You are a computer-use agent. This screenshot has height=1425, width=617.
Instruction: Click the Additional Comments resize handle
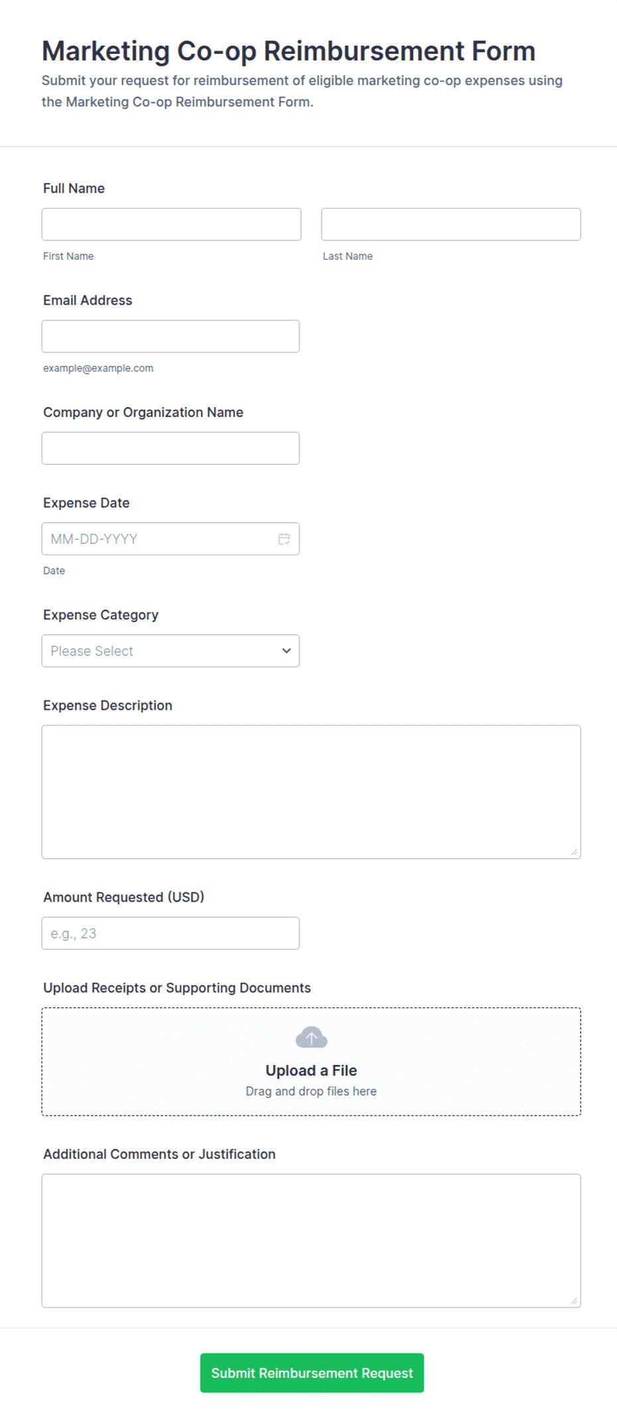[574, 1301]
